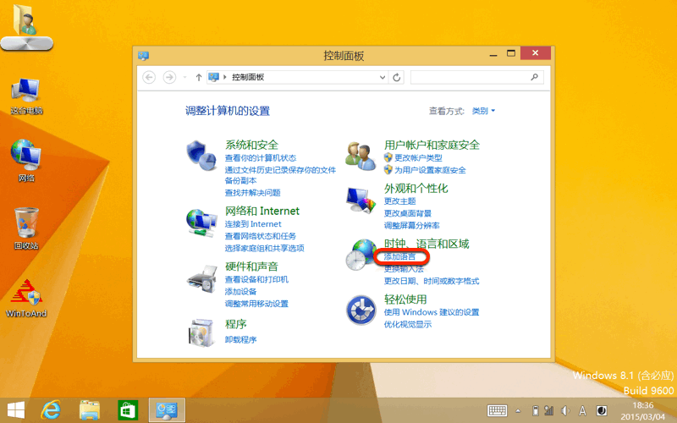The width and height of the screenshot is (677, 423).
Task: Click the Control Panel search box
Action: 470,77
